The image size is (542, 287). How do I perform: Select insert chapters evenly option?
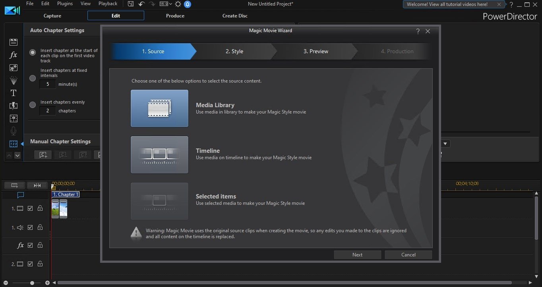[33, 105]
